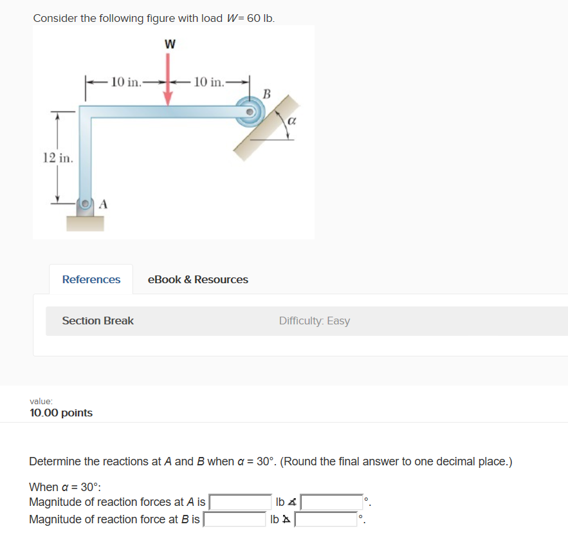Click the Section Break header row
The height and width of the screenshot is (540, 568).
pyautogui.click(x=98, y=321)
